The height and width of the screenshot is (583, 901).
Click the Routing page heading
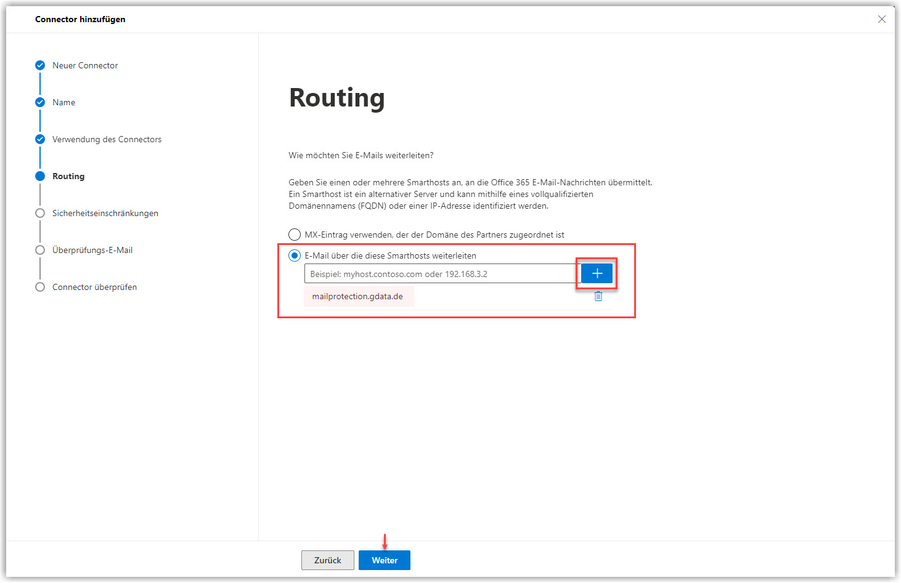pos(337,97)
